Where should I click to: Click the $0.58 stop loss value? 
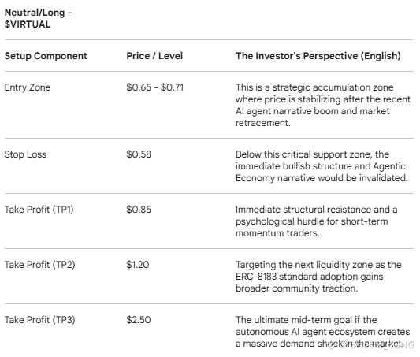pyautogui.click(x=139, y=154)
